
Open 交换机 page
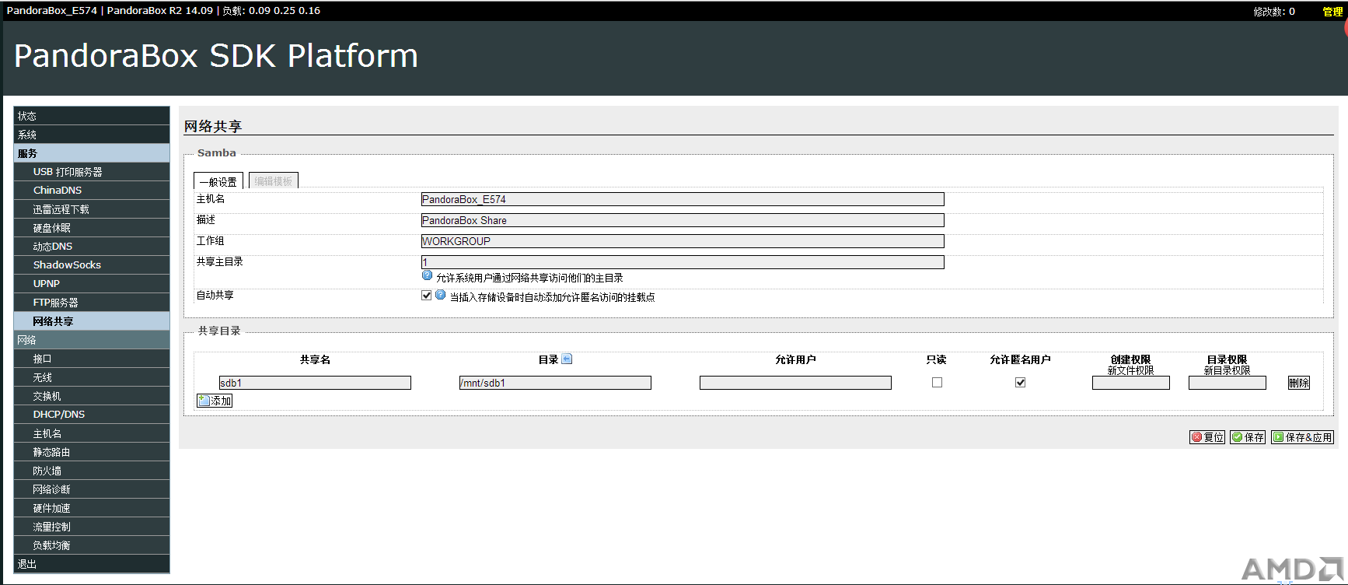click(92, 396)
